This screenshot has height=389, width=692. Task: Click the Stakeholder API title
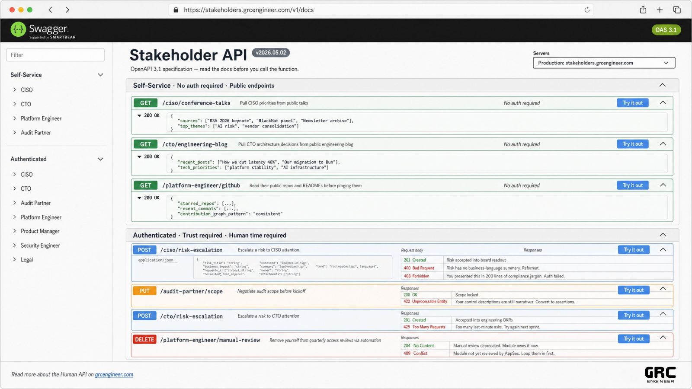point(188,55)
